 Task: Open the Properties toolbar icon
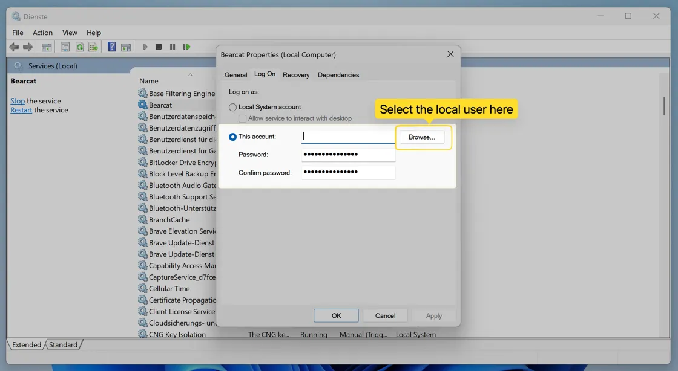pyautogui.click(x=65, y=47)
